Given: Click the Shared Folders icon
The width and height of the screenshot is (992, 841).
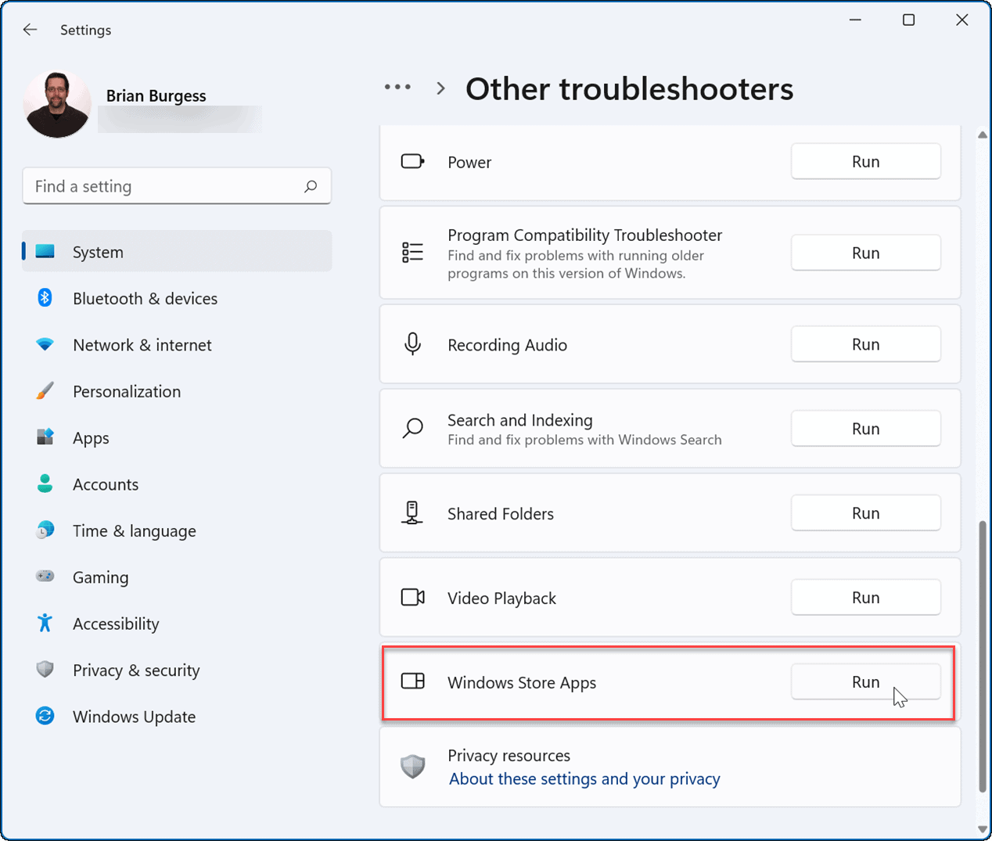Looking at the screenshot, I should pyautogui.click(x=412, y=513).
